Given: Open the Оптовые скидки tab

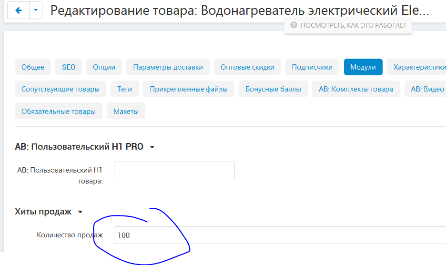Looking at the screenshot, I should pos(247,67).
